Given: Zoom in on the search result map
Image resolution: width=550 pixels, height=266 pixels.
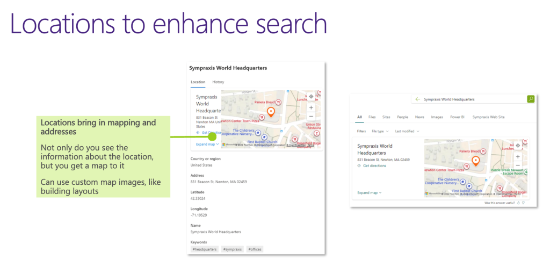Looking at the screenshot, I should [x=518, y=156].
